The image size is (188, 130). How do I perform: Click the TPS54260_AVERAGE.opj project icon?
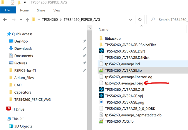[x=101, y=96]
